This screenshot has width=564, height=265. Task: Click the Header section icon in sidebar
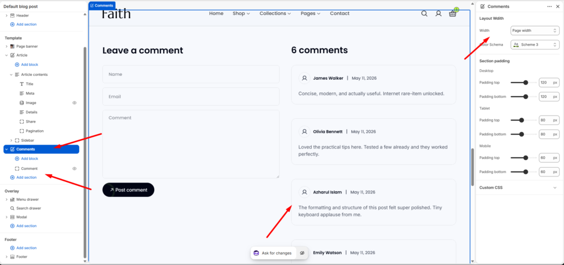(x=12, y=15)
